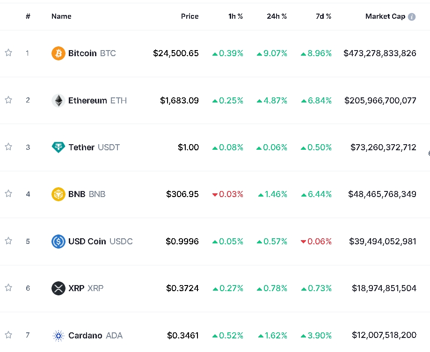Click the Cardano logo icon
This screenshot has height=352, width=430.
(58, 336)
